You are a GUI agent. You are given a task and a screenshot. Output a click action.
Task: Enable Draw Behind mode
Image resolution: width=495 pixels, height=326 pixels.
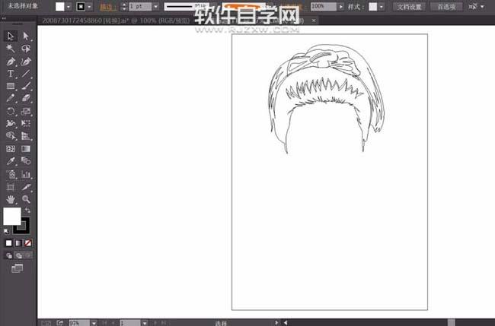click(19, 256)
